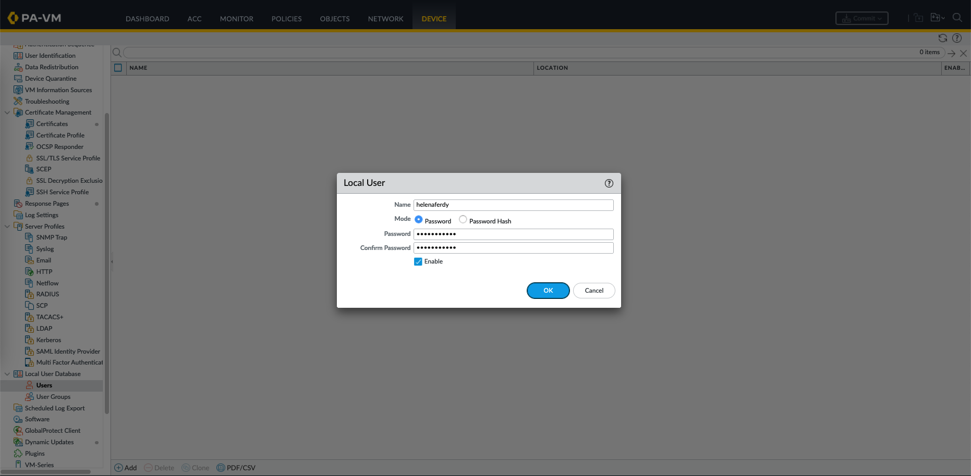Viewport: 971px width, 476px height.
Task: Select the Password mode radio button
Action: 418,220
